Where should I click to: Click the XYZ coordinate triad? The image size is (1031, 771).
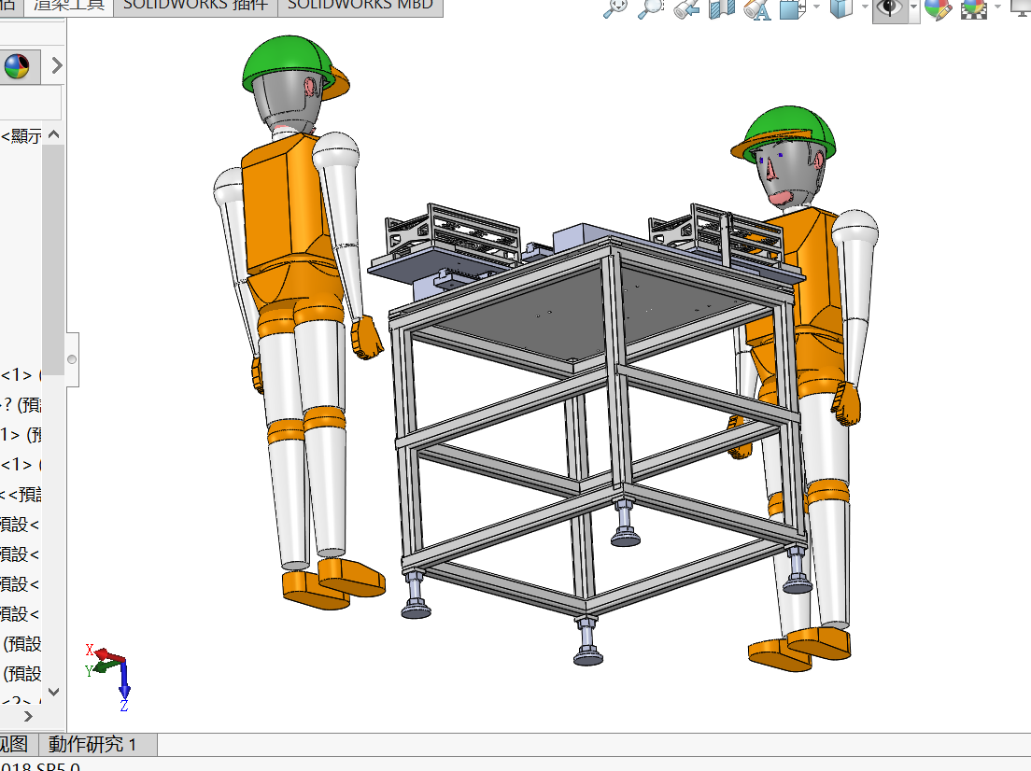point(108,677)
